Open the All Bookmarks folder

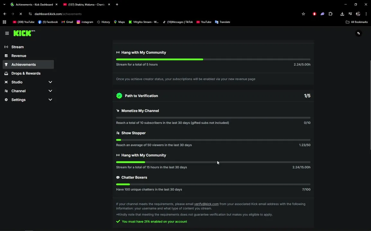point(357,22)
